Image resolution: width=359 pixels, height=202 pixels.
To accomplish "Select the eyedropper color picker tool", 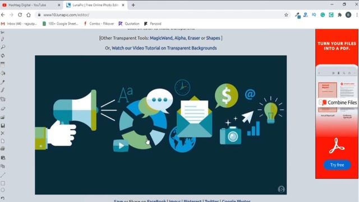I will click(3, 82).
